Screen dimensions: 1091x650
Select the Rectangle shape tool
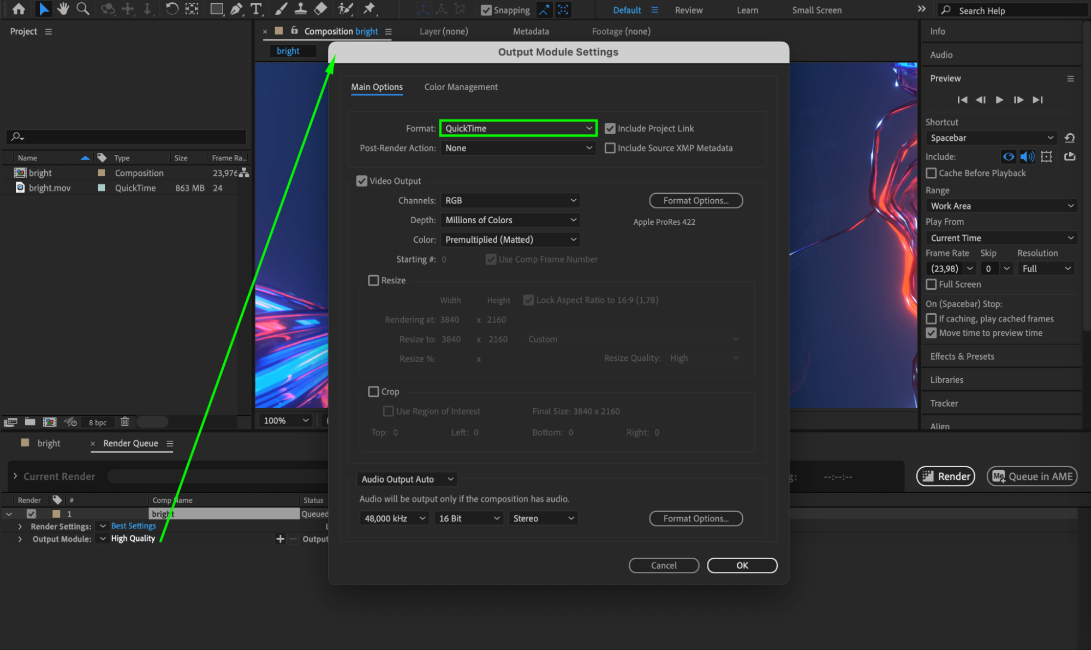[x=217, y=9]
